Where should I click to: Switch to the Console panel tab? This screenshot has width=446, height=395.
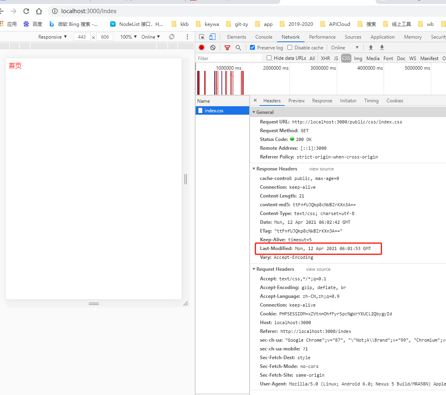(264, 37)
